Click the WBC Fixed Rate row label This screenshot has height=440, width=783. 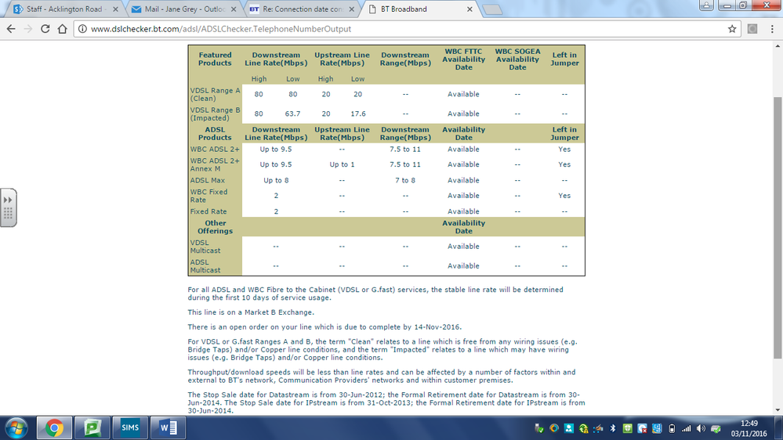pos(208,196)
